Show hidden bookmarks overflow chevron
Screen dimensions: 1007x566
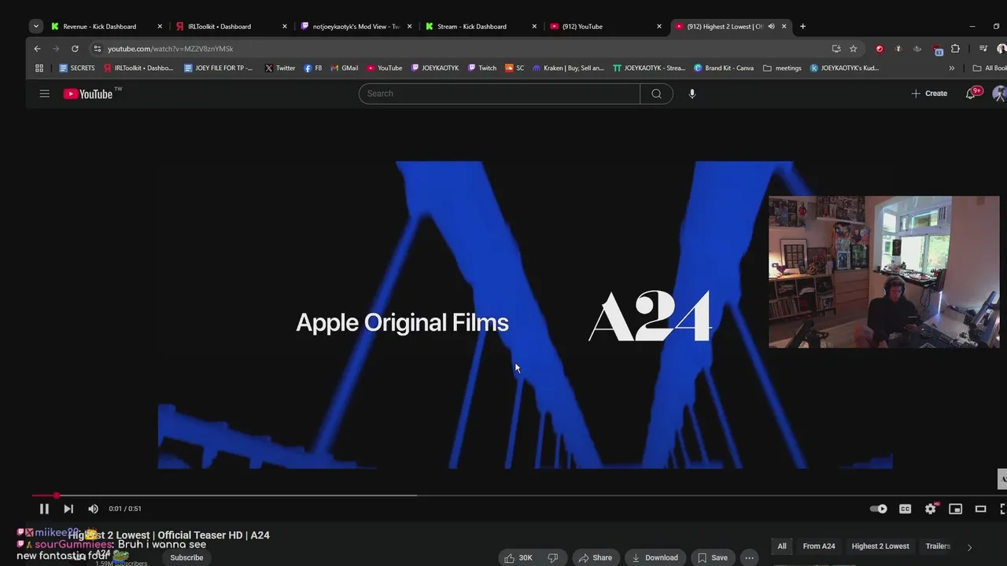[952, 68]
